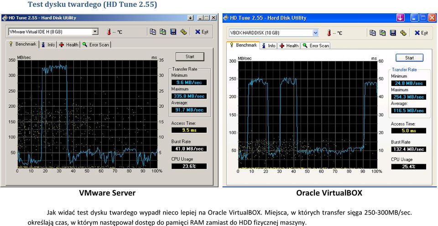Image resolution: width=438 pixels, height=226 pixels.
Task: Close the VBOX HD Tune window
Action: [432, 18]
